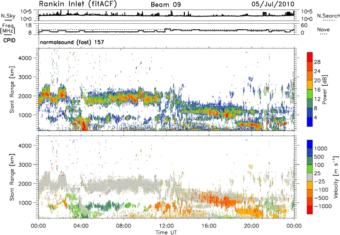
Task: Select the power panel's 'Slant Range [km]' label
Action: pos(12,90)
